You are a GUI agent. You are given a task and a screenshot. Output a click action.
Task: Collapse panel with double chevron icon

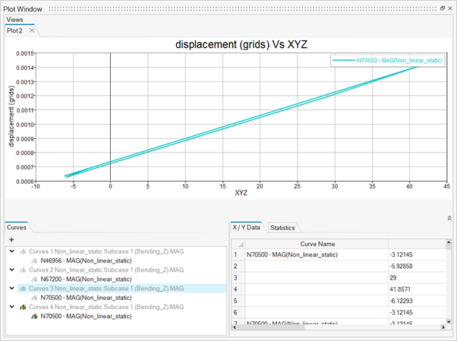(448, 217)
